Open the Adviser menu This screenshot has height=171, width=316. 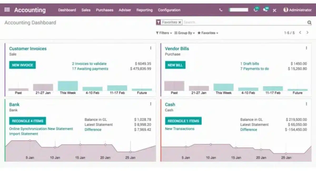click(x=125, y=10)
